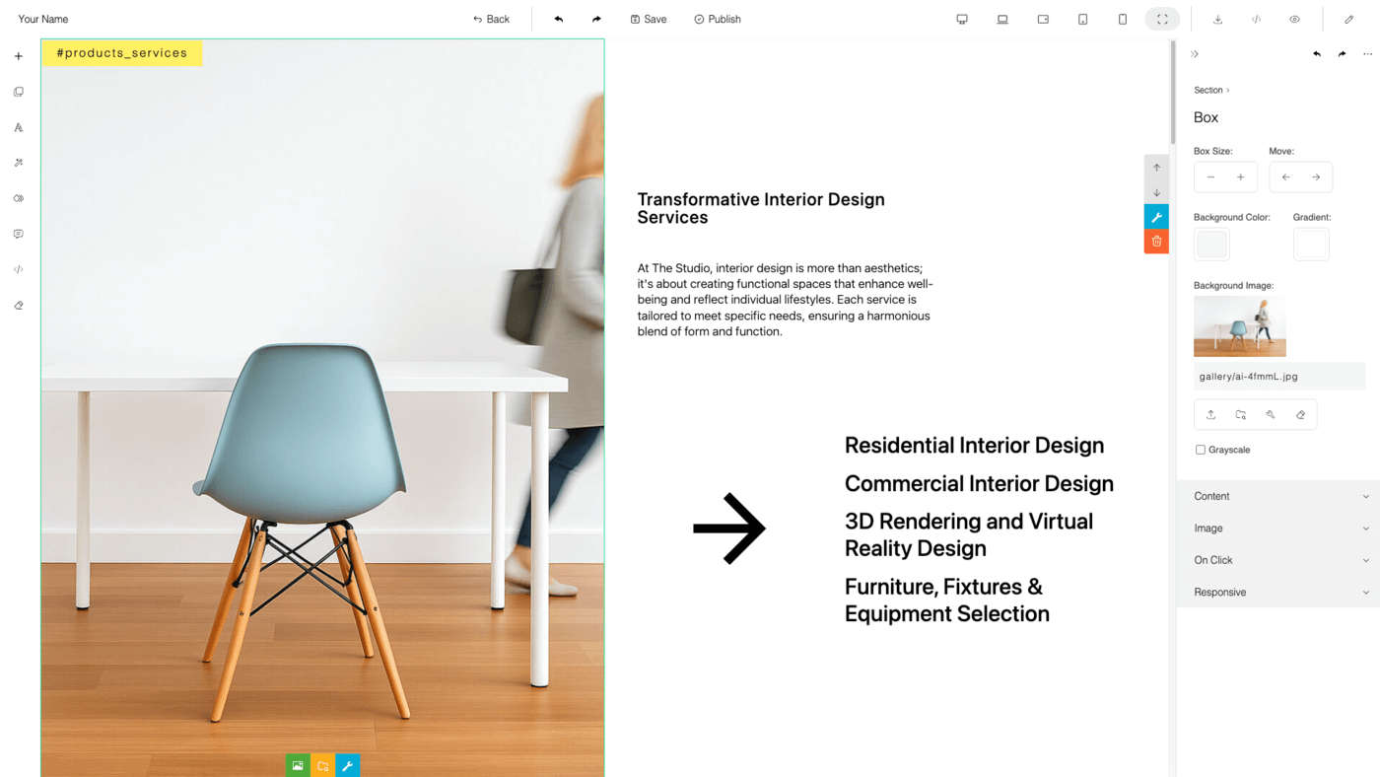The height and width of the screenshot is (777, 1380).
Task: Open the blue wrench settings icon beside section
Action: pos(1156,217)
